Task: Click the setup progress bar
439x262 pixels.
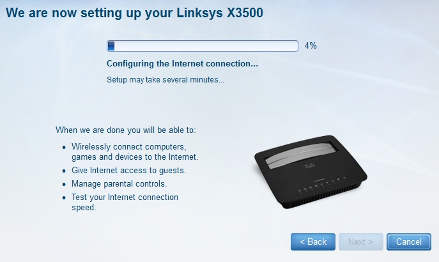Action: click(x=203, y=46)
